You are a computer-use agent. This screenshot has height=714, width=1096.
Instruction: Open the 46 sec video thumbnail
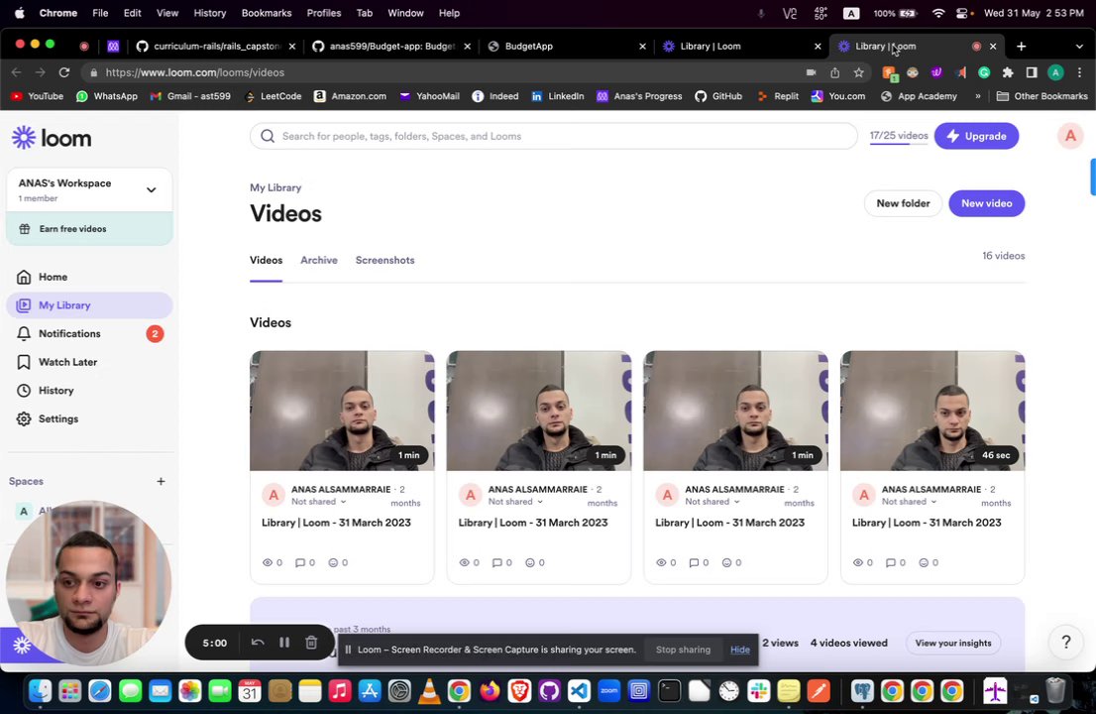[932, 411]
